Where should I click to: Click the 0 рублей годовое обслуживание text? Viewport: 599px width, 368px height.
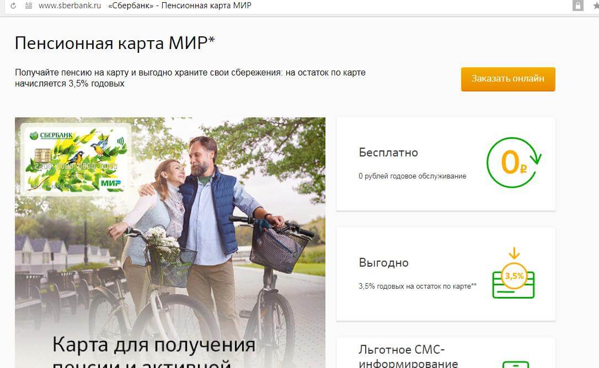click(412, 176)
